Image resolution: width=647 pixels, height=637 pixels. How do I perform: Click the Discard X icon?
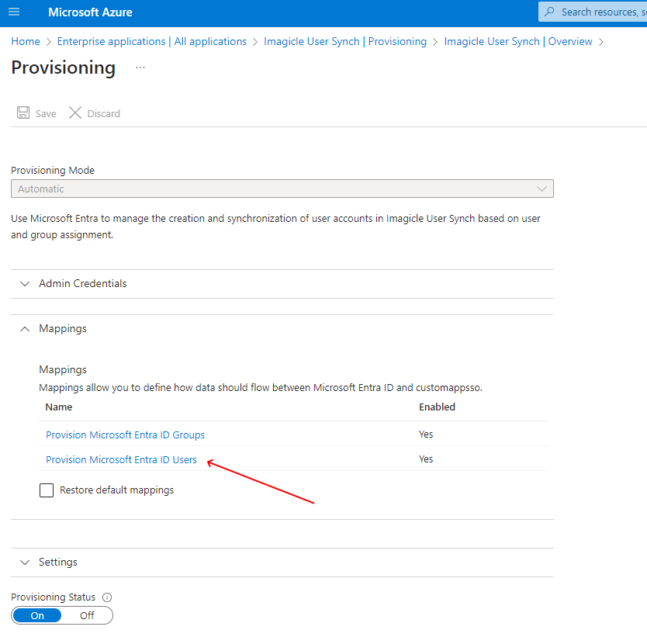point(75,113)
